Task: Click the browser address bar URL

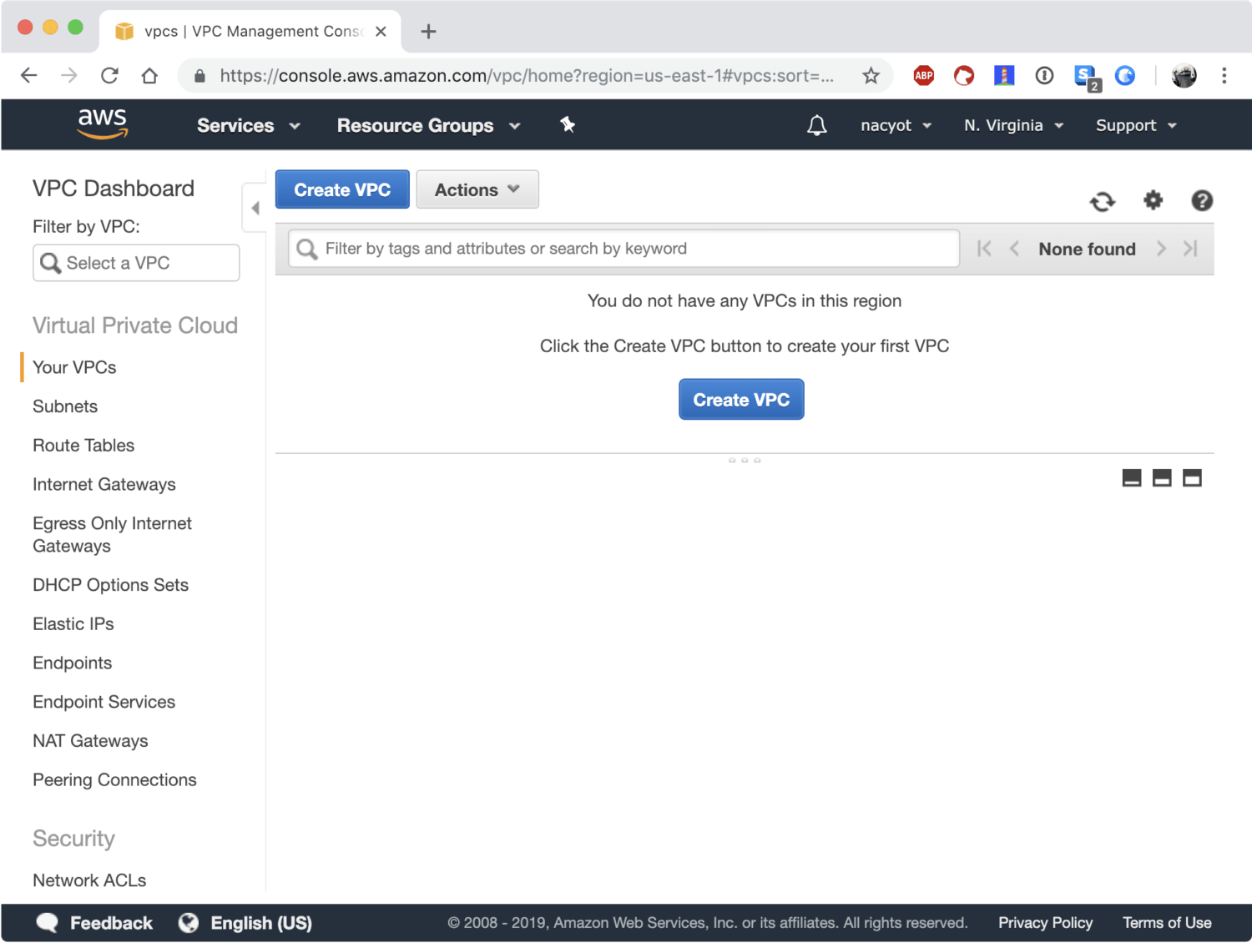Action: point(527,76)
